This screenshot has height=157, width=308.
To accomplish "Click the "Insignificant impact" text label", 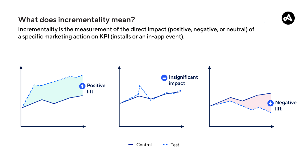I will [x=183, y=80].
